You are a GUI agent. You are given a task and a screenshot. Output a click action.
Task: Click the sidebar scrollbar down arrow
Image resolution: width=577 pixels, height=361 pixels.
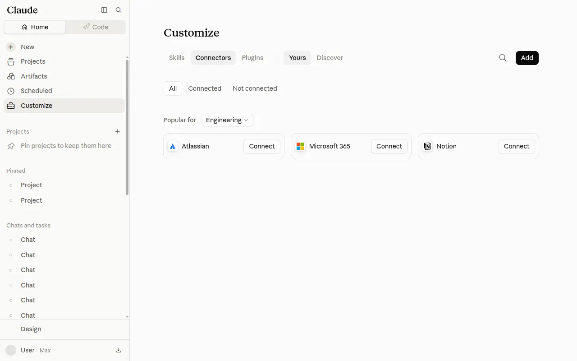pos(127,317)
